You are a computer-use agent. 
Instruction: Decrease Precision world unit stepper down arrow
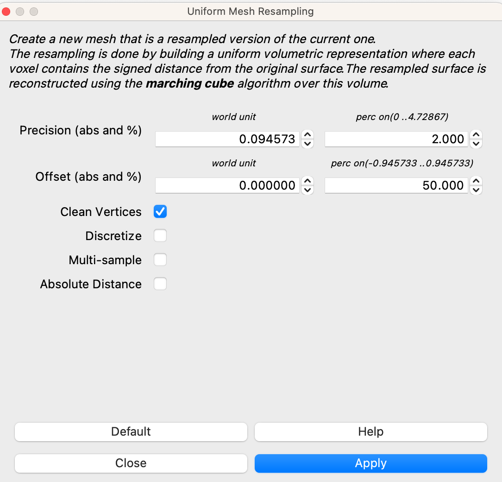pos(307,143)
